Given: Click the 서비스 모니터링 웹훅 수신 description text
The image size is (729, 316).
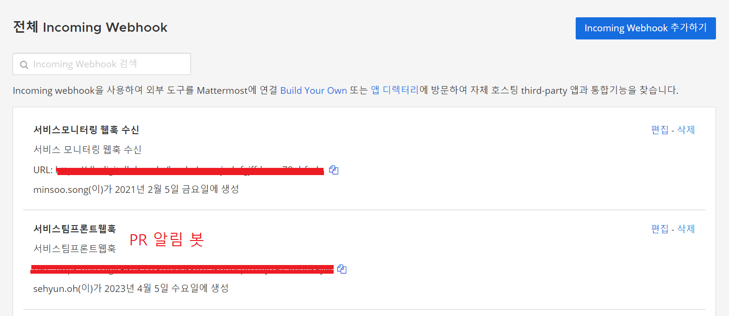Looking at the screenshot, I should (87, 150).
